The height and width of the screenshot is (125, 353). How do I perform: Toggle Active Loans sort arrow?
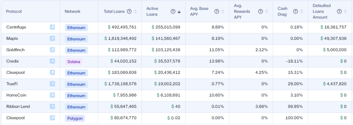pos(179,11)
